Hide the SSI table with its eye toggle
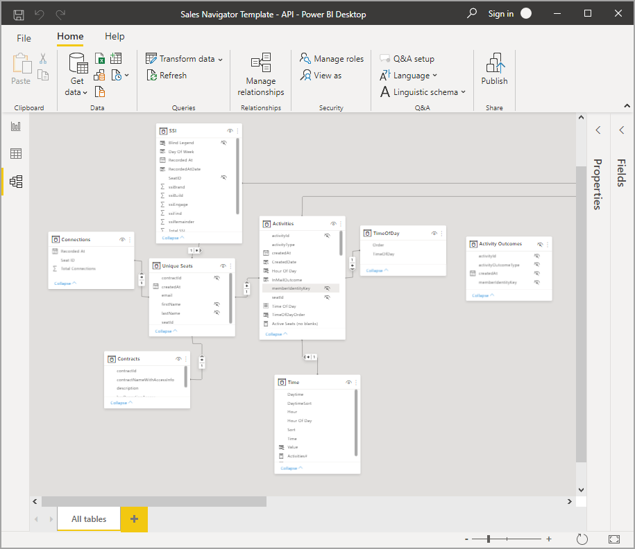 tap(230, 130)
